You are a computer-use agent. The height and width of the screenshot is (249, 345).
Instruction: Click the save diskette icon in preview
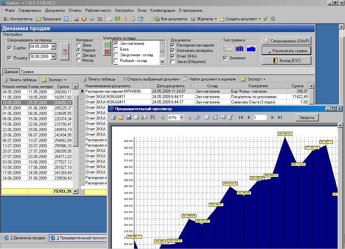(129, 118)
